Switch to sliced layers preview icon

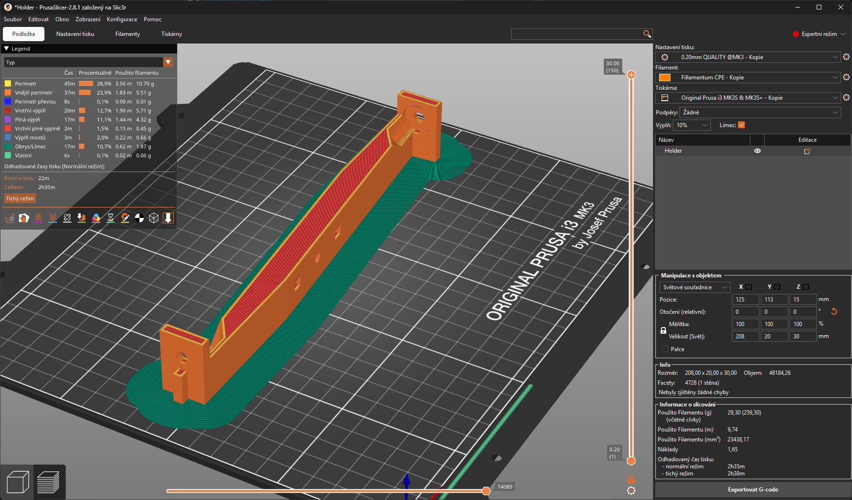click(x=49, y=483)
